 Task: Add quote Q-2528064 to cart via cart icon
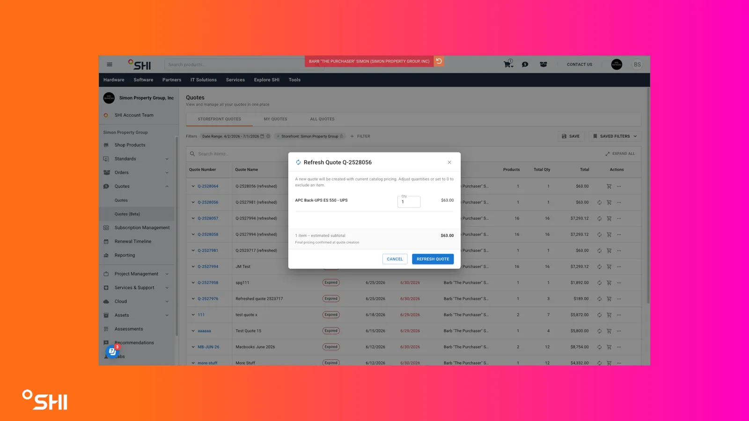pos(609,186)
